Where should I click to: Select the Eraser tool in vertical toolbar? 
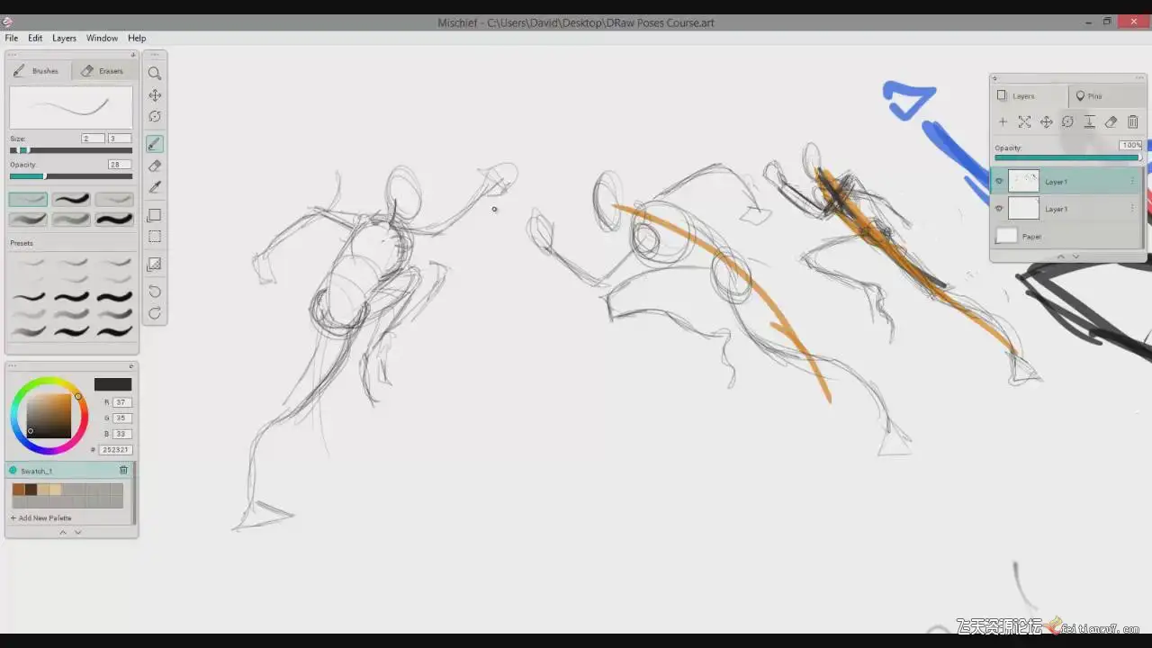coord(155,166)
